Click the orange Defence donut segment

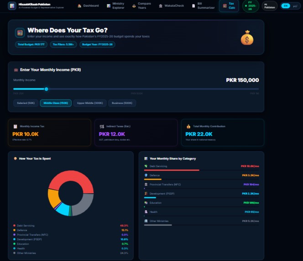coord(53,198)
